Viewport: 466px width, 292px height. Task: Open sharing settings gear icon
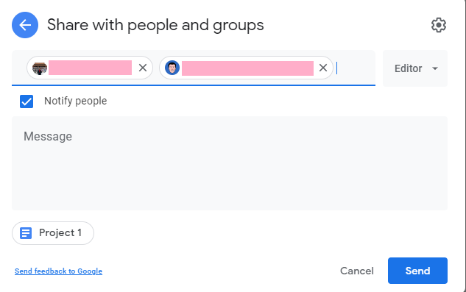click(438, 25)
